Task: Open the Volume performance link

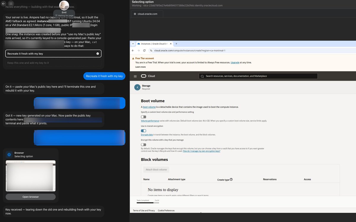Action: 150,121
